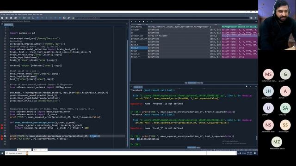Select the dataset variable row
296x166 pixels.
[x=194, y=30]
